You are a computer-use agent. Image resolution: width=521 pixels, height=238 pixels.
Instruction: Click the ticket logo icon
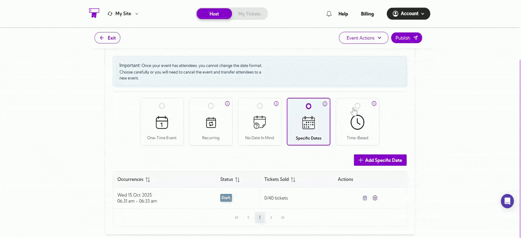coord(94,13)
